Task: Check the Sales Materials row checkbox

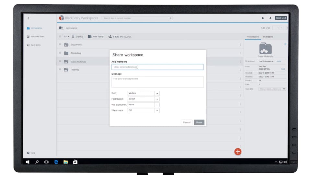Action: tap(60, 61)
